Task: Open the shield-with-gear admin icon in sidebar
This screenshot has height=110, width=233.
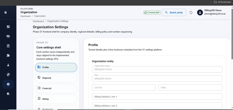Action: [8, 94]
